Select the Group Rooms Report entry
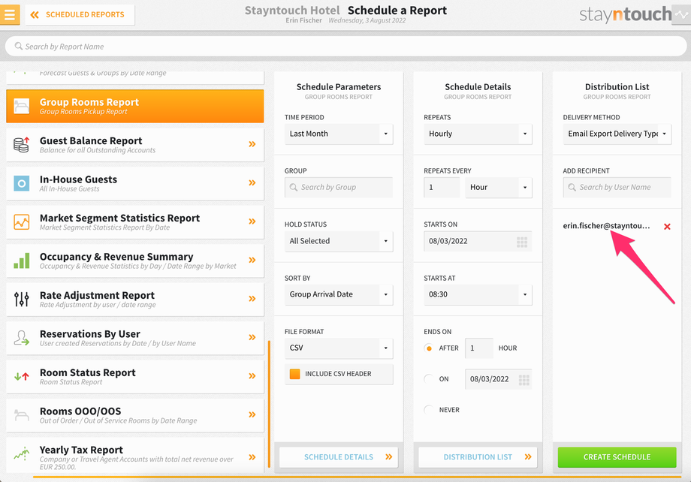Screen dimensions: 691x482 click(135, 106)
